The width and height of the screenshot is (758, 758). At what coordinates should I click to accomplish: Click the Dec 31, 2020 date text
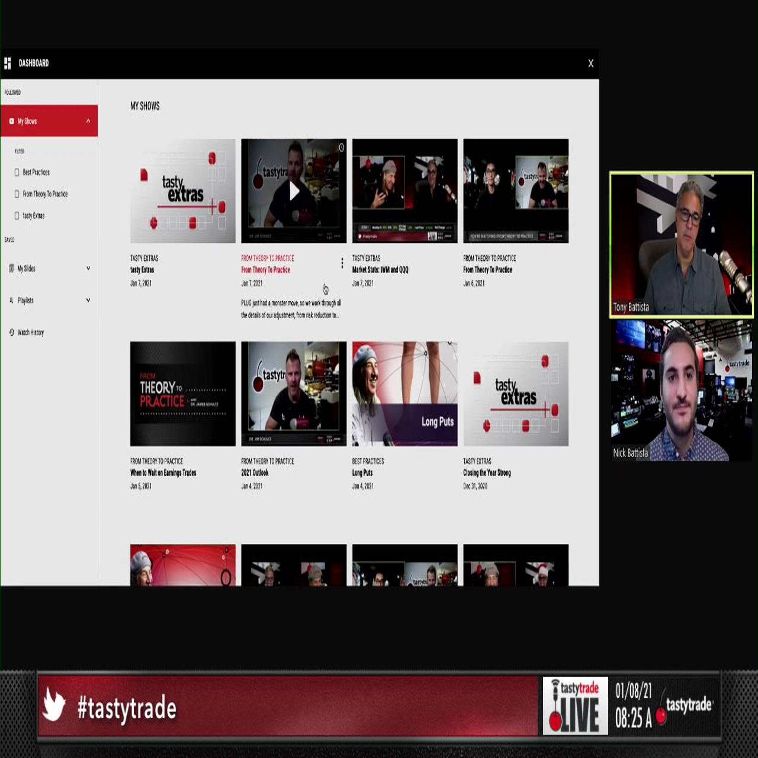click(475, 486)
